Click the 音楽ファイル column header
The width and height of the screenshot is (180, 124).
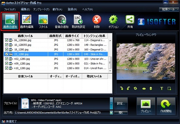[26, 76]
